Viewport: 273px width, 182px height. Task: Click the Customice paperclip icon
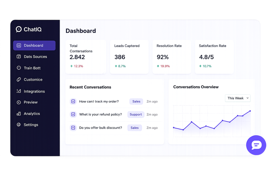coord(19,79)
